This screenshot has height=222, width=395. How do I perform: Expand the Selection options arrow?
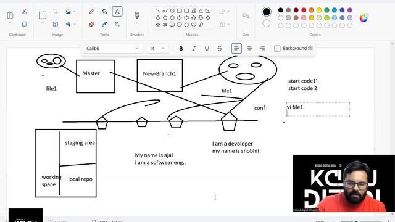[x=43, y=23]
